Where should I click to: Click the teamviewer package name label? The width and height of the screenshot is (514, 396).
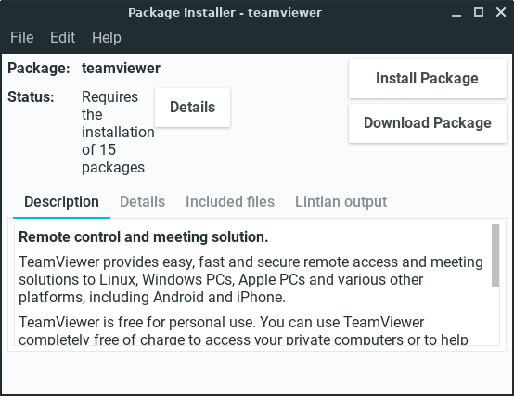tap(121, 69)
